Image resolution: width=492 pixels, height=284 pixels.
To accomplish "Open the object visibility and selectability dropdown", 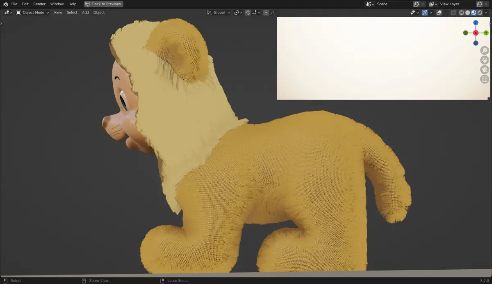I will [415, 13].
